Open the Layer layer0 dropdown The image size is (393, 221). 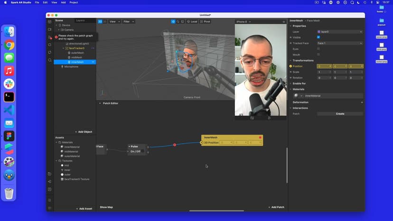[x=340, y=32]
